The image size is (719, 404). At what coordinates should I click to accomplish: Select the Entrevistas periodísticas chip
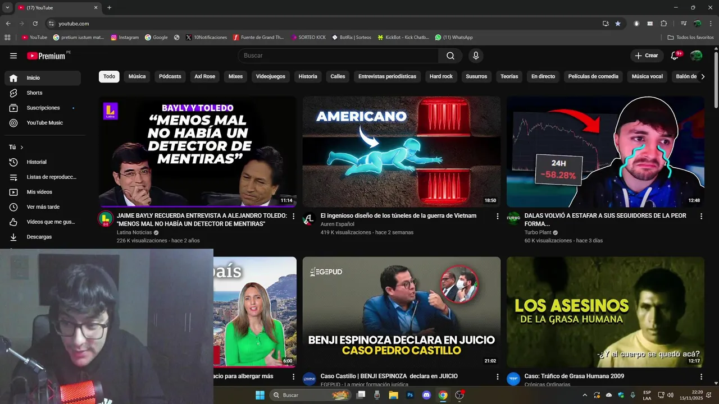coord(387,76)
